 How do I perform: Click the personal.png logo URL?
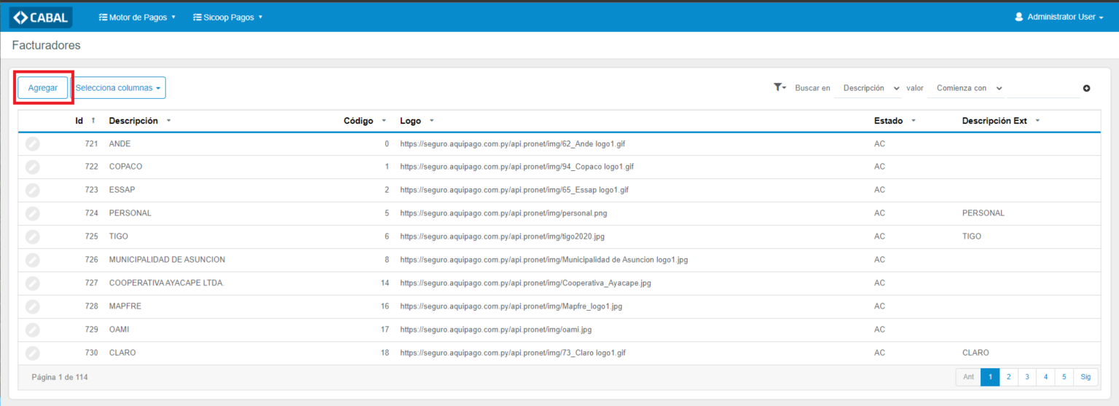point(503,213)
